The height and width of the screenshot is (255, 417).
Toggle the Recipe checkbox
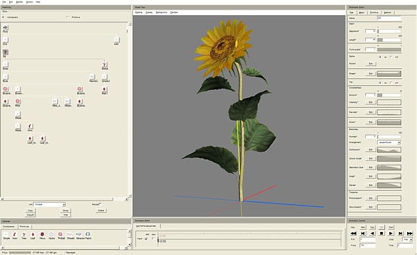point(100,204)
